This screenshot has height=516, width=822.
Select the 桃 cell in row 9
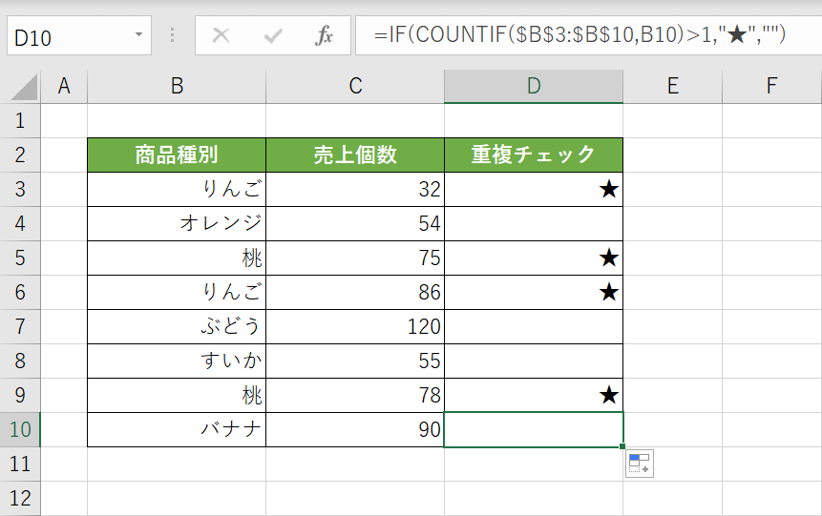[x=177, y=395]
